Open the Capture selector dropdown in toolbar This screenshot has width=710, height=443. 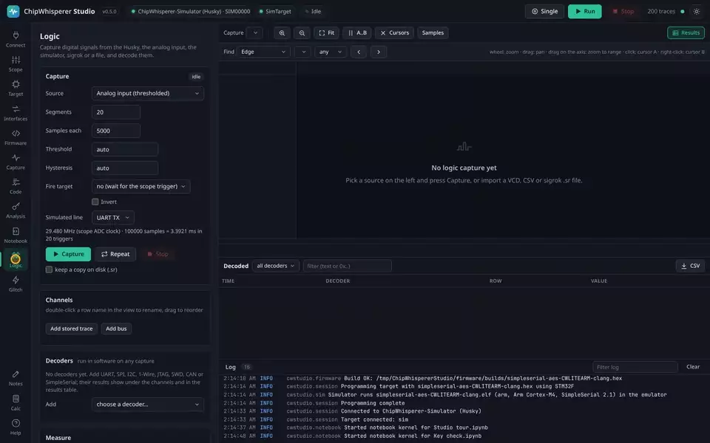tap(254, 32)
